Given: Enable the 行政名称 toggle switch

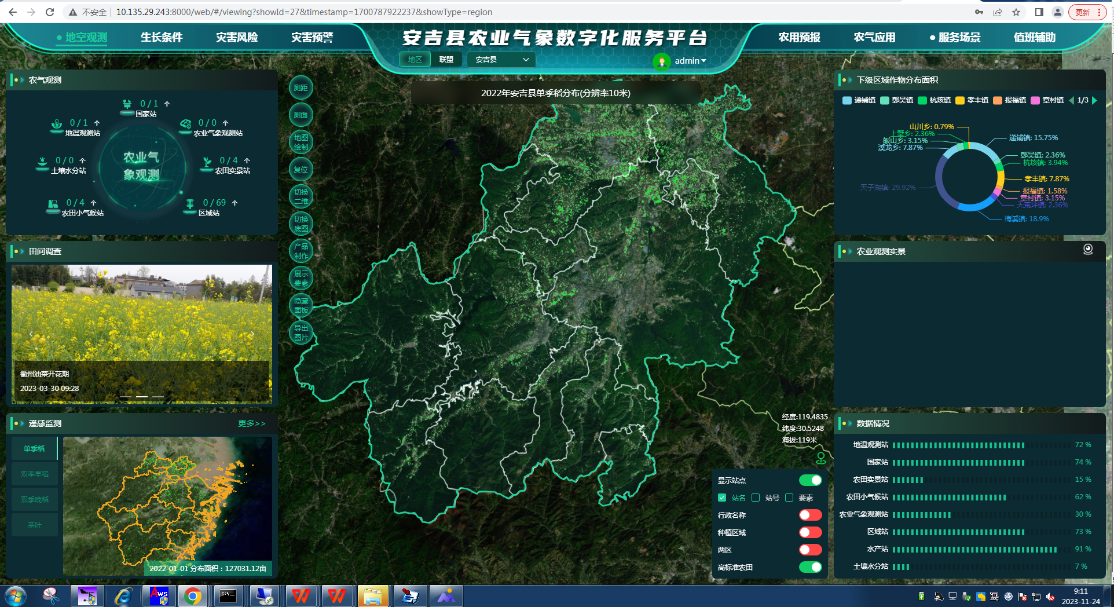Looking at the screenshot, I should (810, 515).
